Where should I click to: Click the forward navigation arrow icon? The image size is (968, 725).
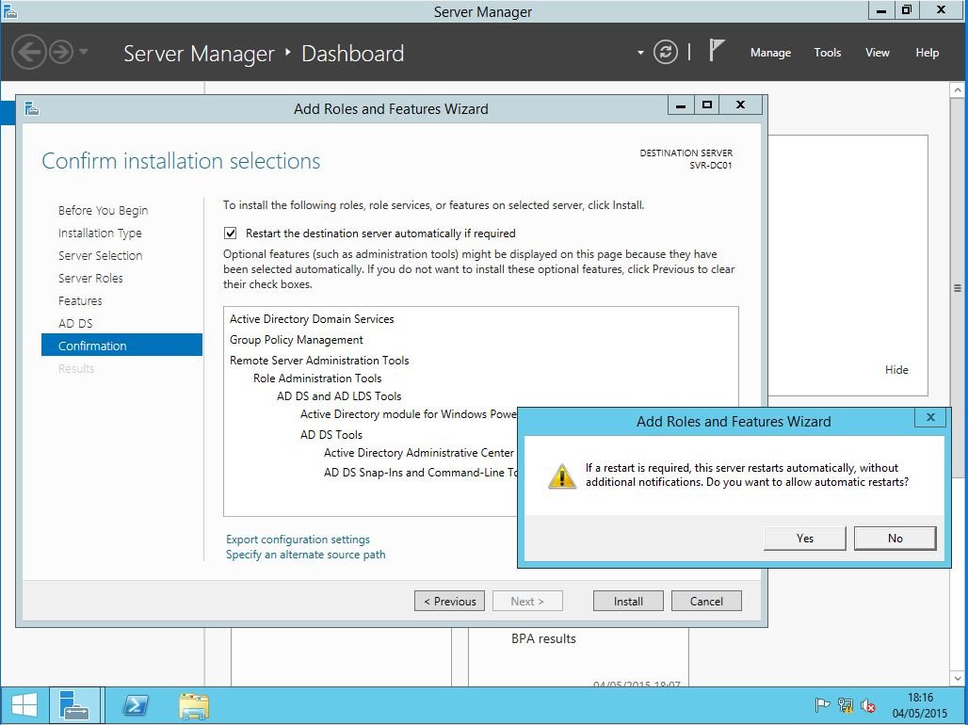point(61,52)
